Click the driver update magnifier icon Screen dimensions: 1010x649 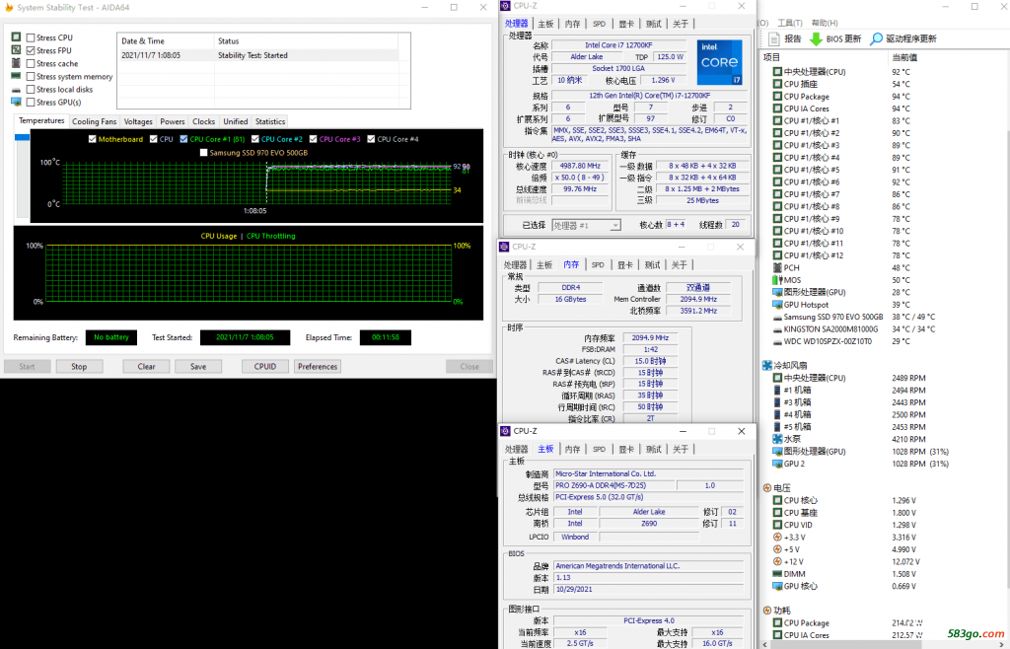pos(876,39)
